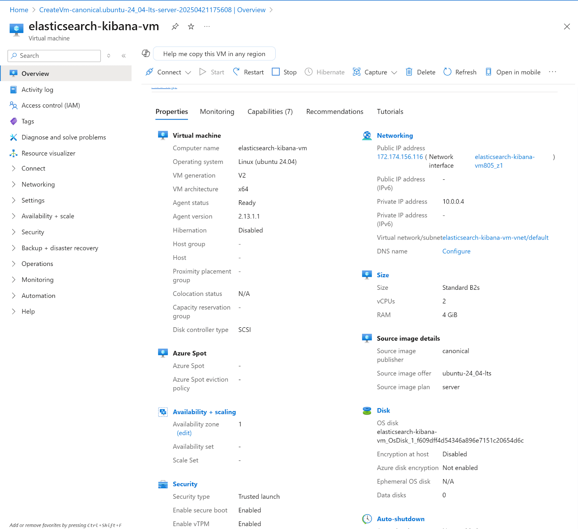Open the VM in mobile view

click(x=513, y=72)
